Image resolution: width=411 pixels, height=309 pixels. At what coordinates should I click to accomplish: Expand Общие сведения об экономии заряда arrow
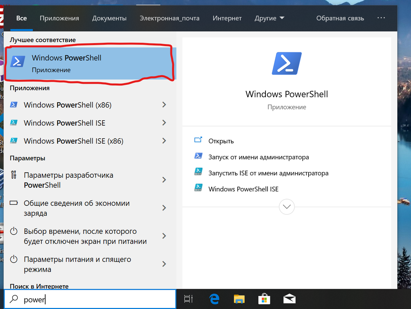[164, 208]
